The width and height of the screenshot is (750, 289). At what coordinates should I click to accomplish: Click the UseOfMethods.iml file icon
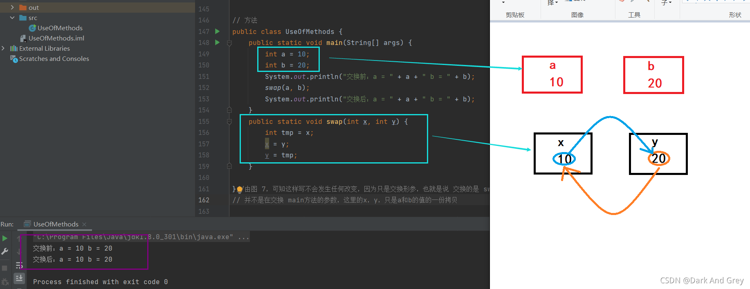[x=23, y=38]
